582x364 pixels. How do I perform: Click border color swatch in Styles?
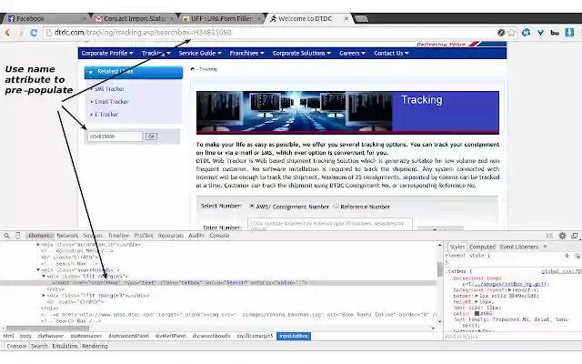511,296
